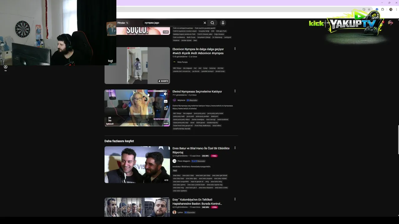Open more options for Elwind Nympeaaa video
The image size is (399, 224).
tap(235, 91)
